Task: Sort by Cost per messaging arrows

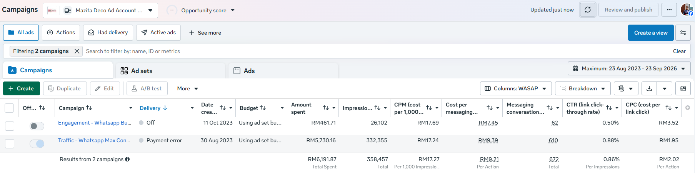Action: tap(490, 108)
